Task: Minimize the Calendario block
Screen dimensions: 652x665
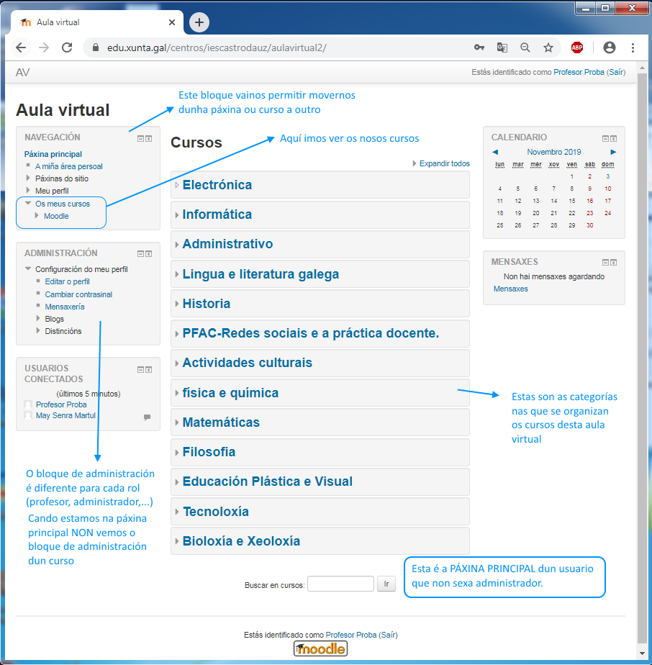Action: 605,138
